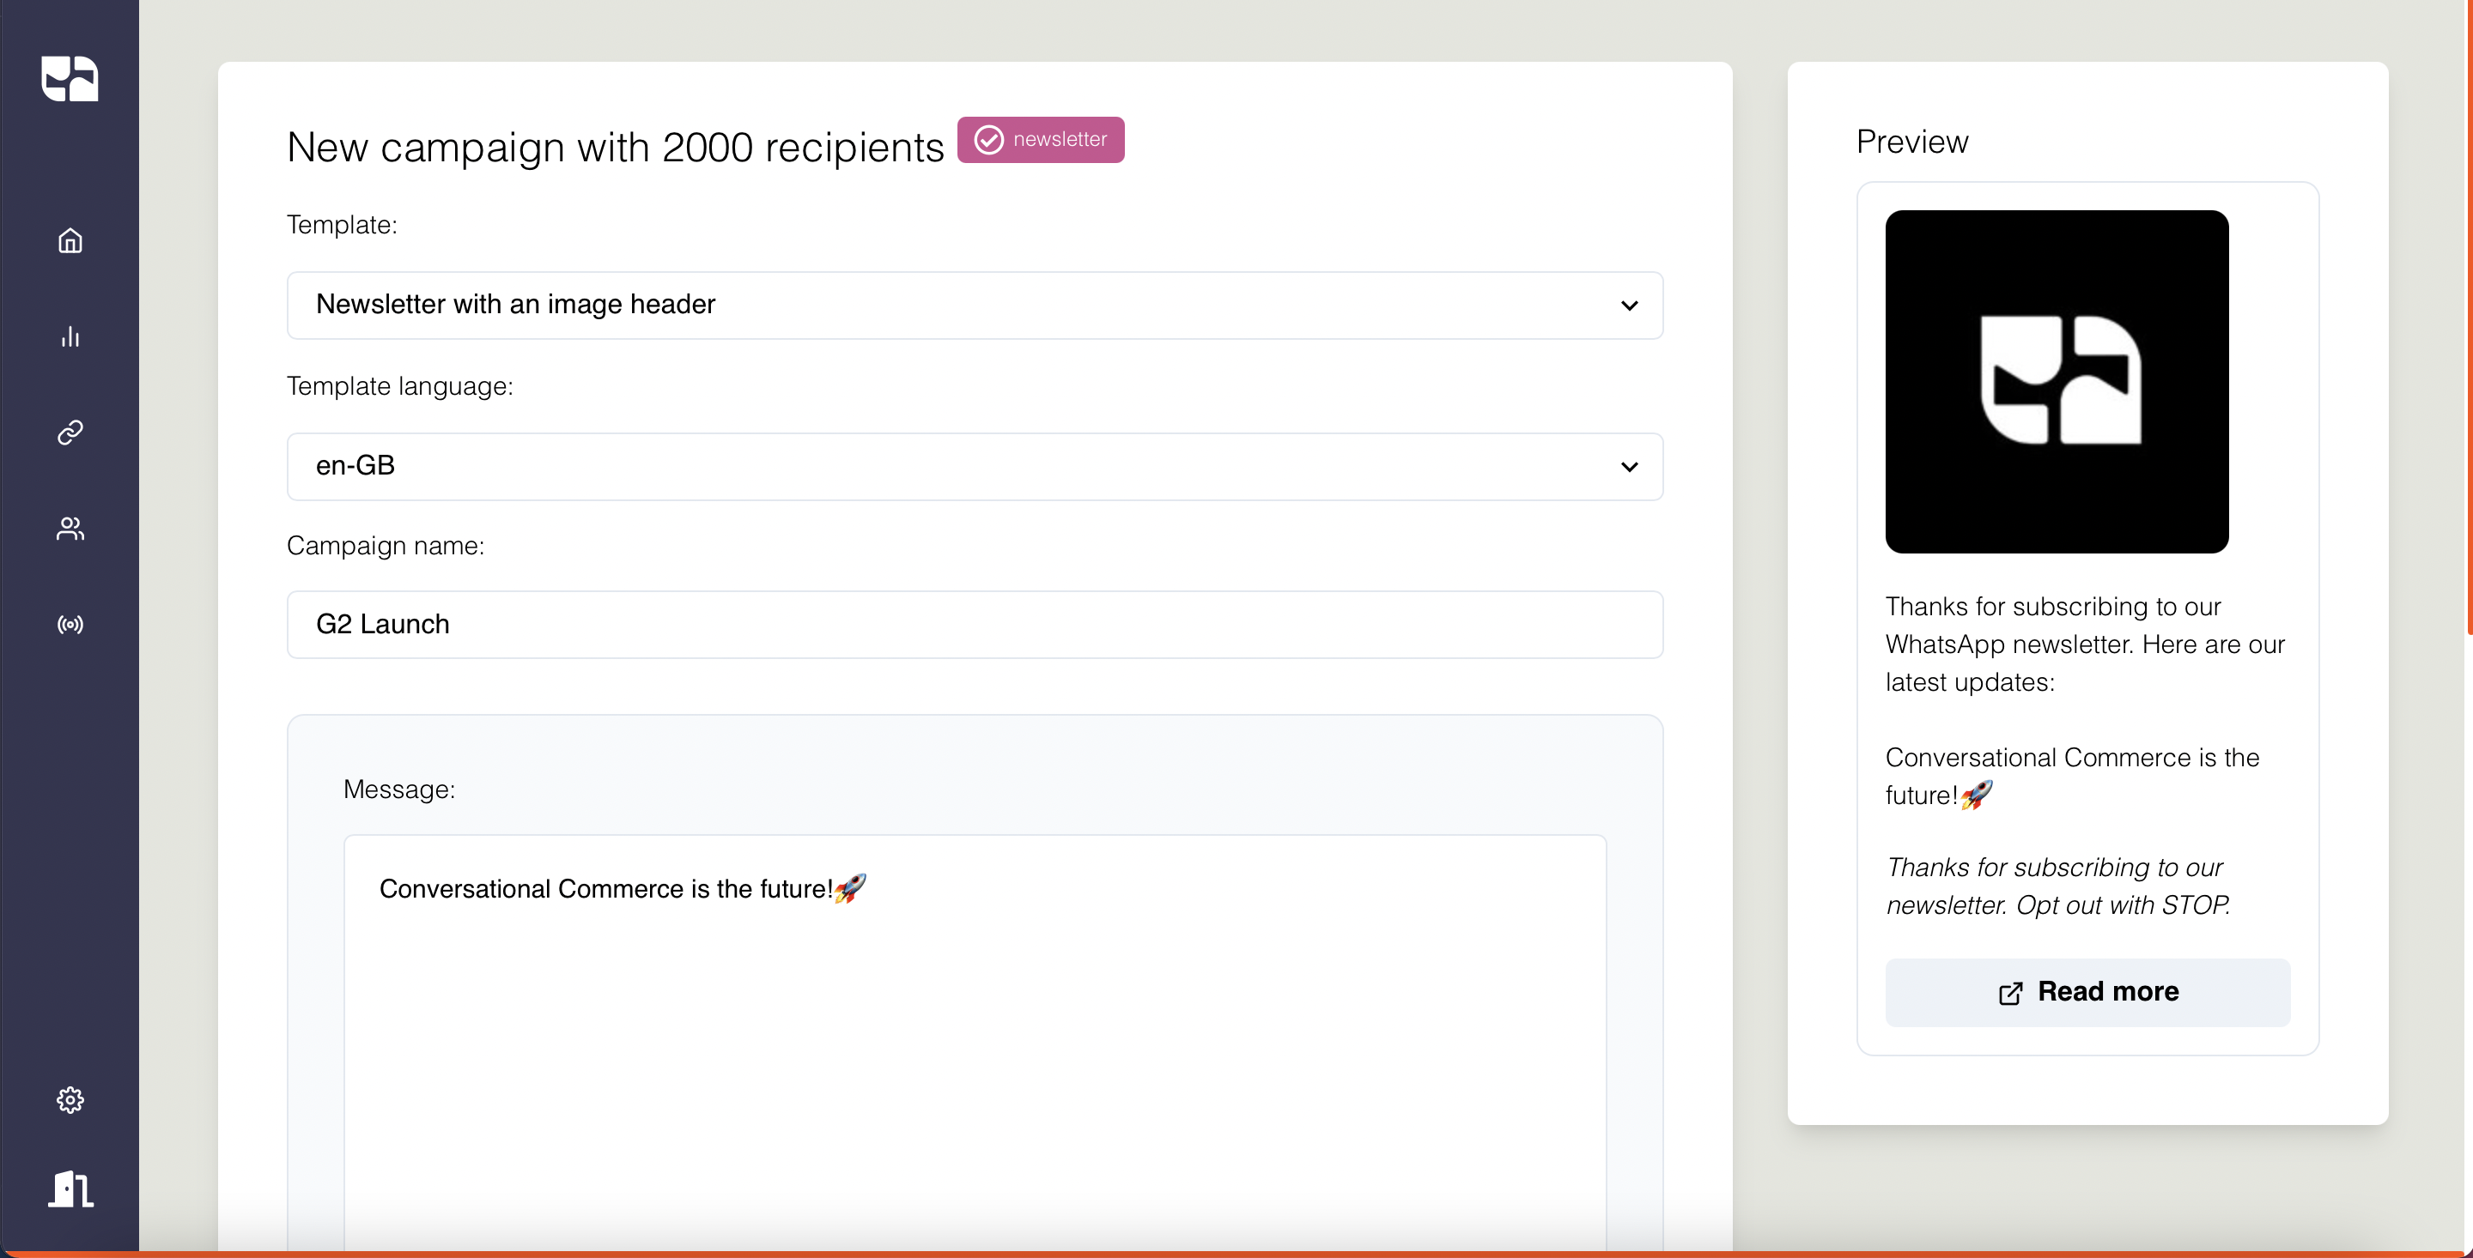Click the external link icon in Read more
This screenshot has width=2473, height=1258.
click(x=2010, y=993)
